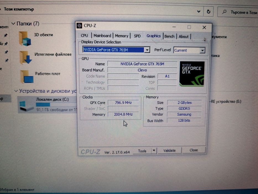
Task: Click the search magnifier icon in Explorer
Action: 224,12
